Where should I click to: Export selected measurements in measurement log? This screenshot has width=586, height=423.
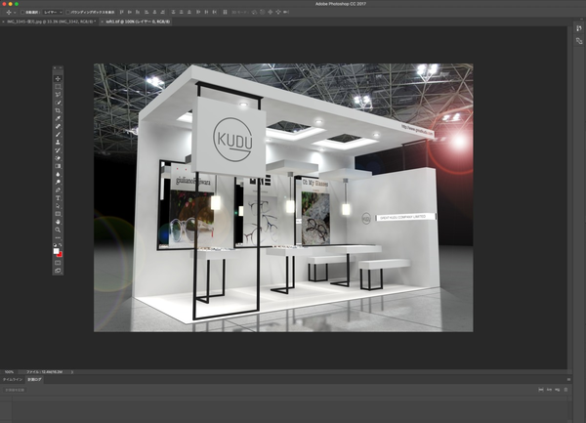tap(558, 390)
